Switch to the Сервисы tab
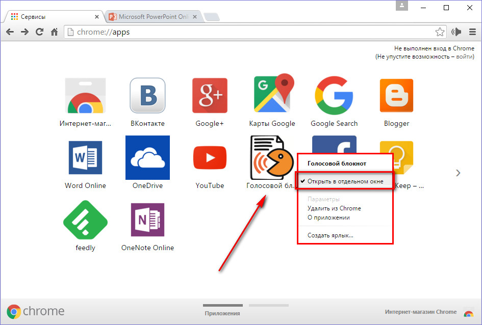The width and height of the screenshot is (482, 325). [54, 17]
